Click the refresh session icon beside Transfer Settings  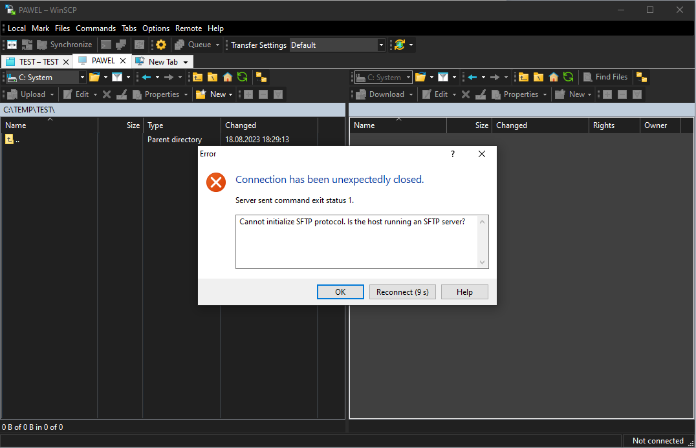click(400, 45)
